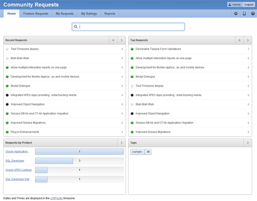257x201 pixels.
Task: Click green status dot for Plug-in Enhancements
Action: (7, 132)
